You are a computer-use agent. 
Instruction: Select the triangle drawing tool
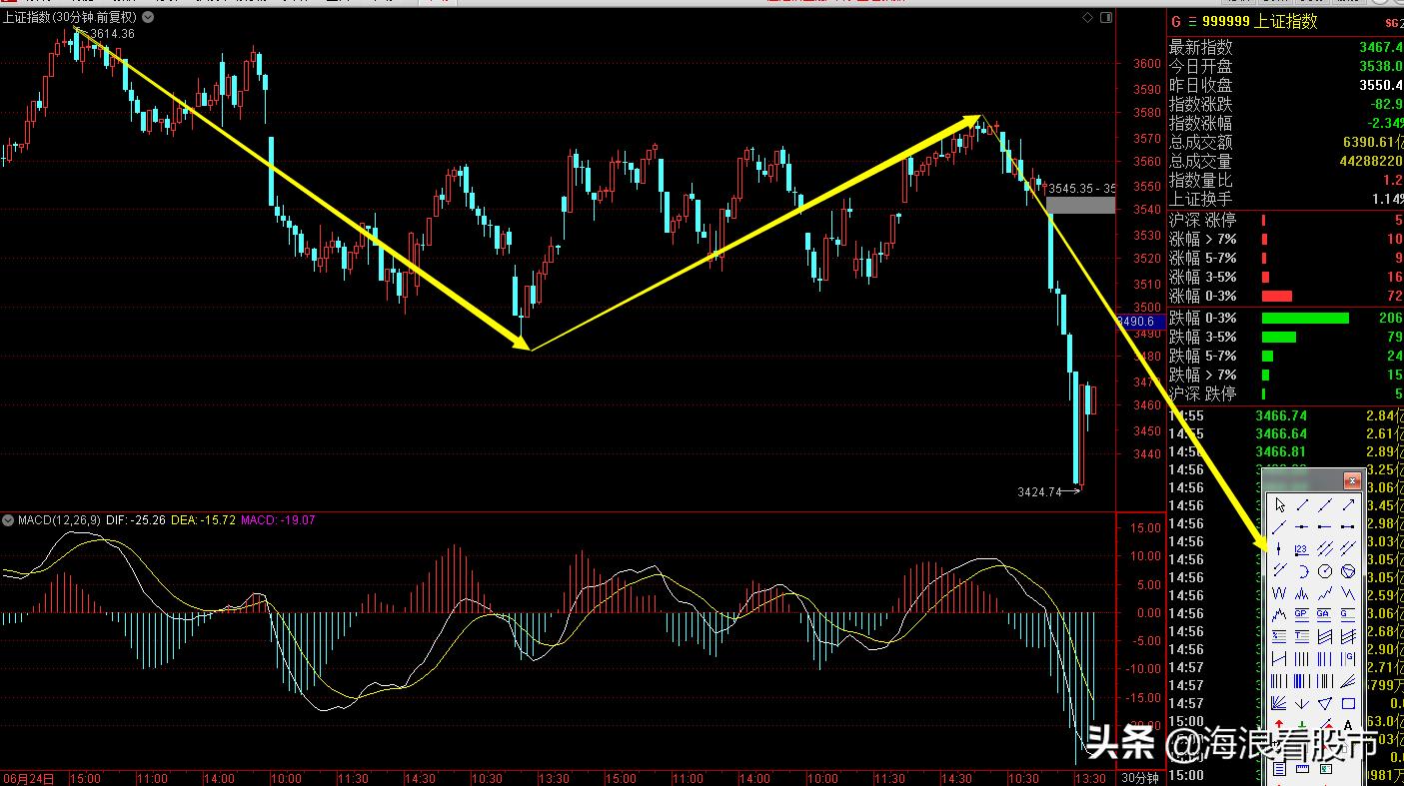click(x=1325, y=703)
